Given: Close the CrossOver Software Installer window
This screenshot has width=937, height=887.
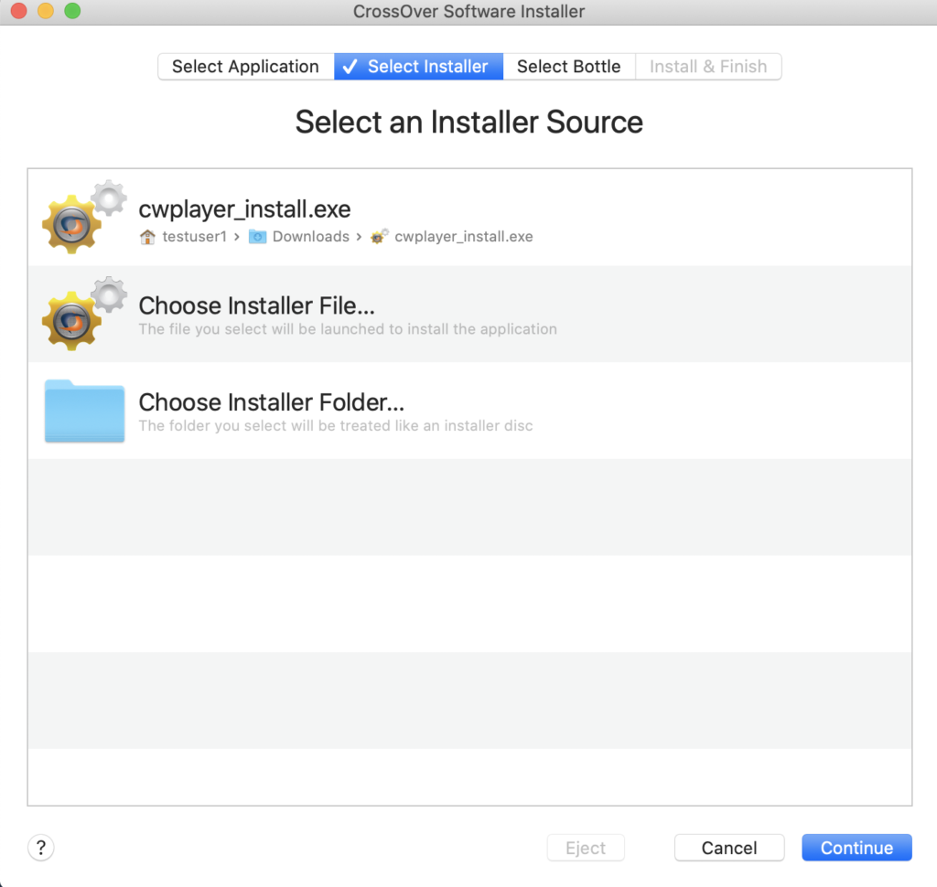Looking at the screenshot, I should (18, 12).
